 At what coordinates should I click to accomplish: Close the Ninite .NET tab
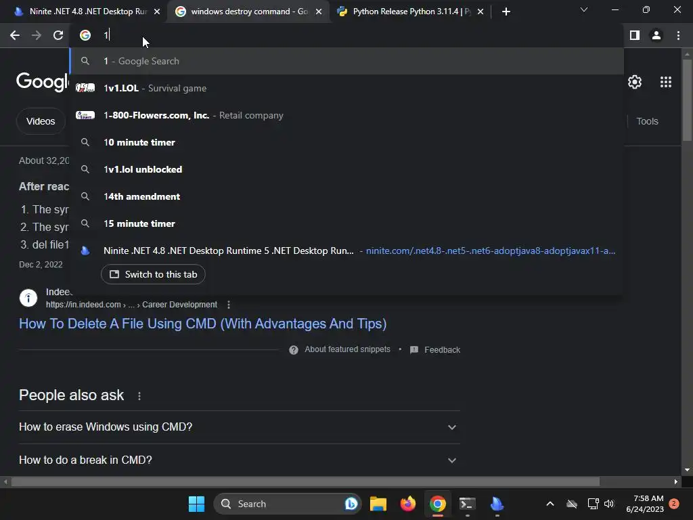[x=157, y=12]
